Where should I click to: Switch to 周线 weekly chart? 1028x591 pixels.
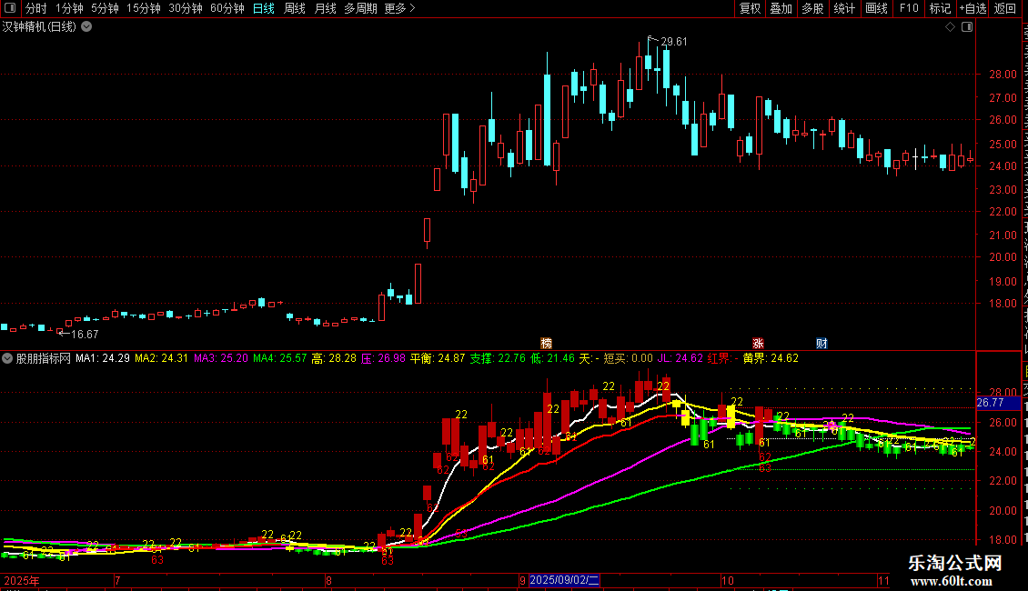[295, 8]
